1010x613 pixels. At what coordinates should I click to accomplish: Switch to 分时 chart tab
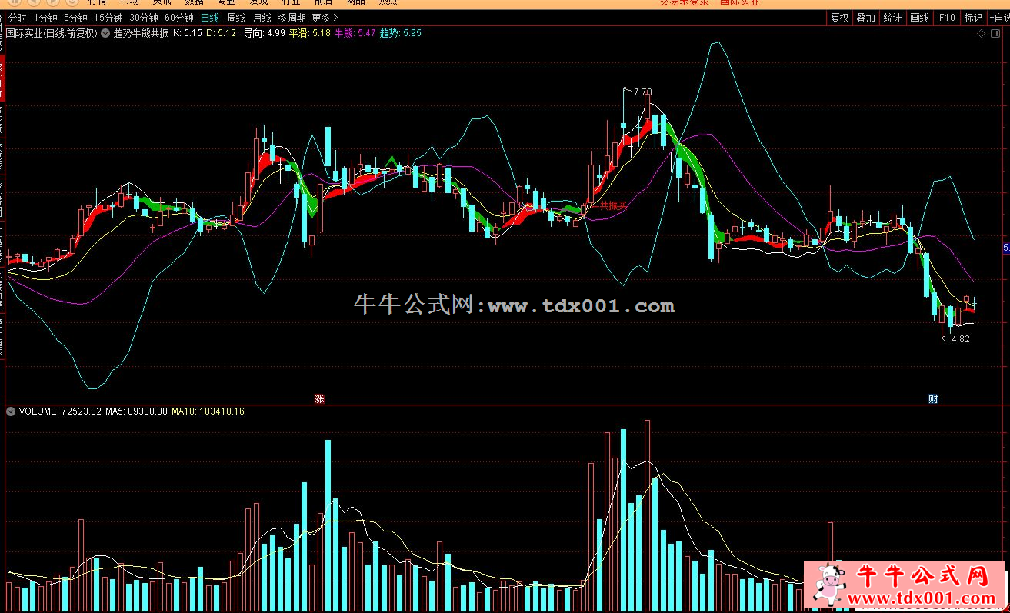pyautogui.click(x=17, y=18)
